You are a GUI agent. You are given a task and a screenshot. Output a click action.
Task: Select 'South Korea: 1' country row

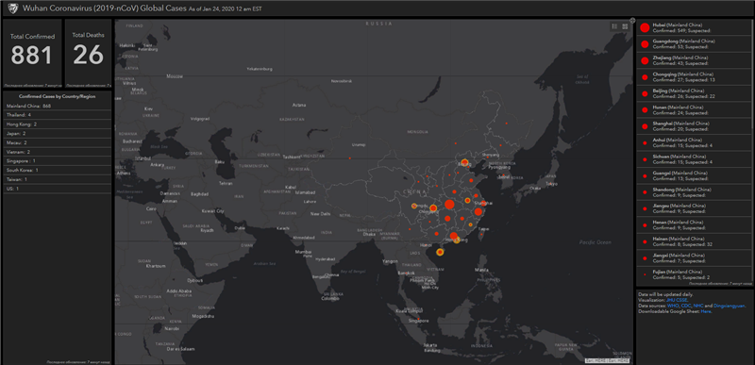click(x=57, y=170)
